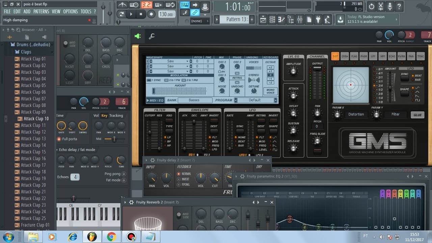Toggle MONO VOICE in GMS keyboard section
The height and width of the screenshot is (243, 432).
click(x=270, y=91)
